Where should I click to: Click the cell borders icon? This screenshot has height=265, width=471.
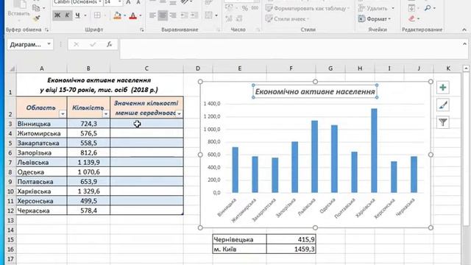point(97,15)
